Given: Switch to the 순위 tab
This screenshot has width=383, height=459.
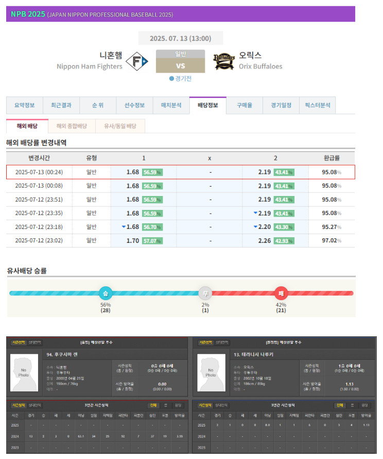Looking at the screenshot, I should tap(98, 105).
